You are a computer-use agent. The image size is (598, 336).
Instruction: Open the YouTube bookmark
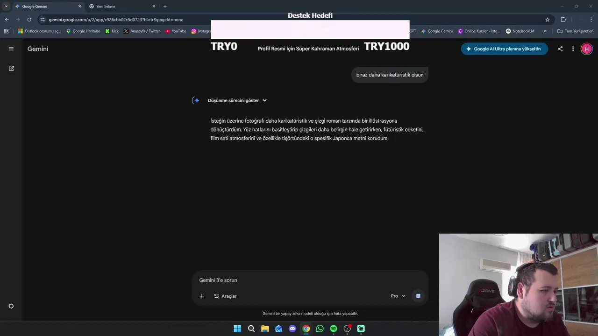click(176, 31)
